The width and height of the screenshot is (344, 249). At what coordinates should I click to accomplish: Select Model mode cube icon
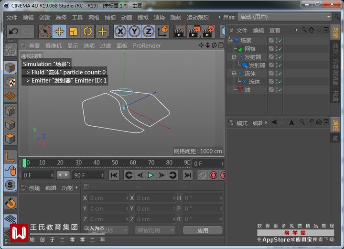point(10,68)
